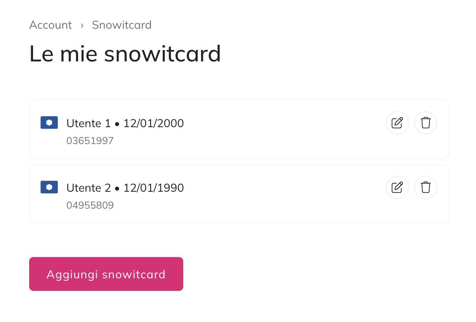476x322 pixels.
Task: Click the bullet separator in Utente 1 row
Action: 117,124
